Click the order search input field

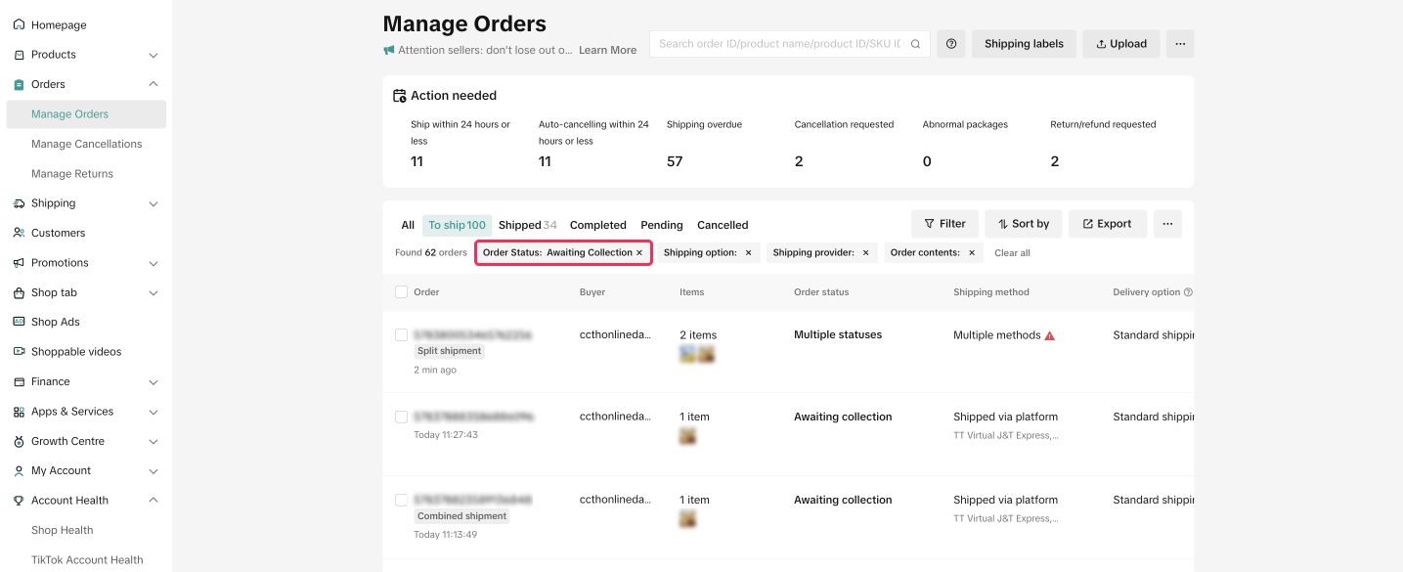coord(780,44)
